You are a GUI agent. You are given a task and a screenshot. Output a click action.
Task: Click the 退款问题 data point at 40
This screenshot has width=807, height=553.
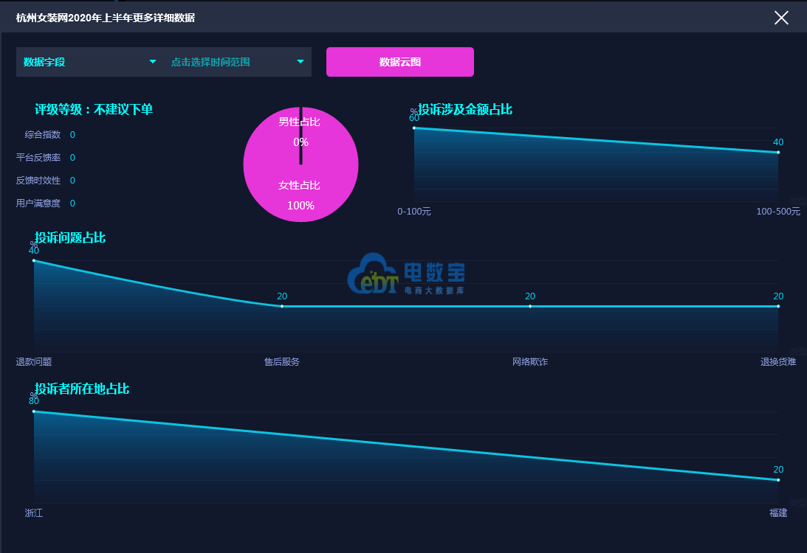pyautogui.click(x=34, y=260)
